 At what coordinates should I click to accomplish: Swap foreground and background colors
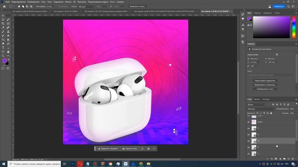pyautogui.click(x=8, y=60)
